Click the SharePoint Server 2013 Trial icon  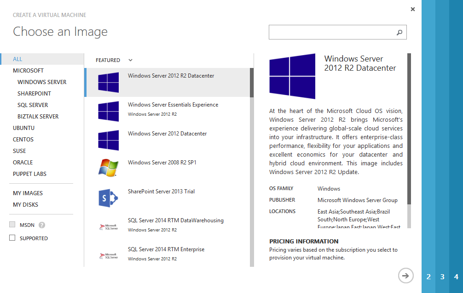tap(108, 198)
